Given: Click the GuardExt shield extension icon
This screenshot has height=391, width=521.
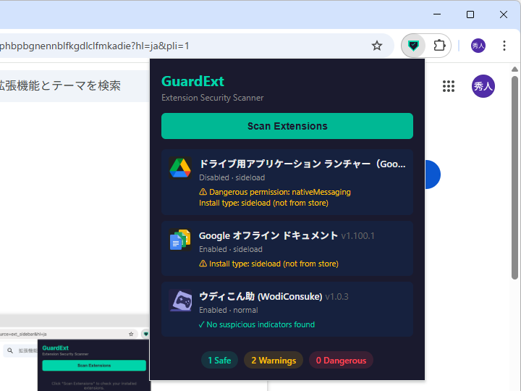Looking at the screenshot, I should pyautogui.click(x=413, y=46).
